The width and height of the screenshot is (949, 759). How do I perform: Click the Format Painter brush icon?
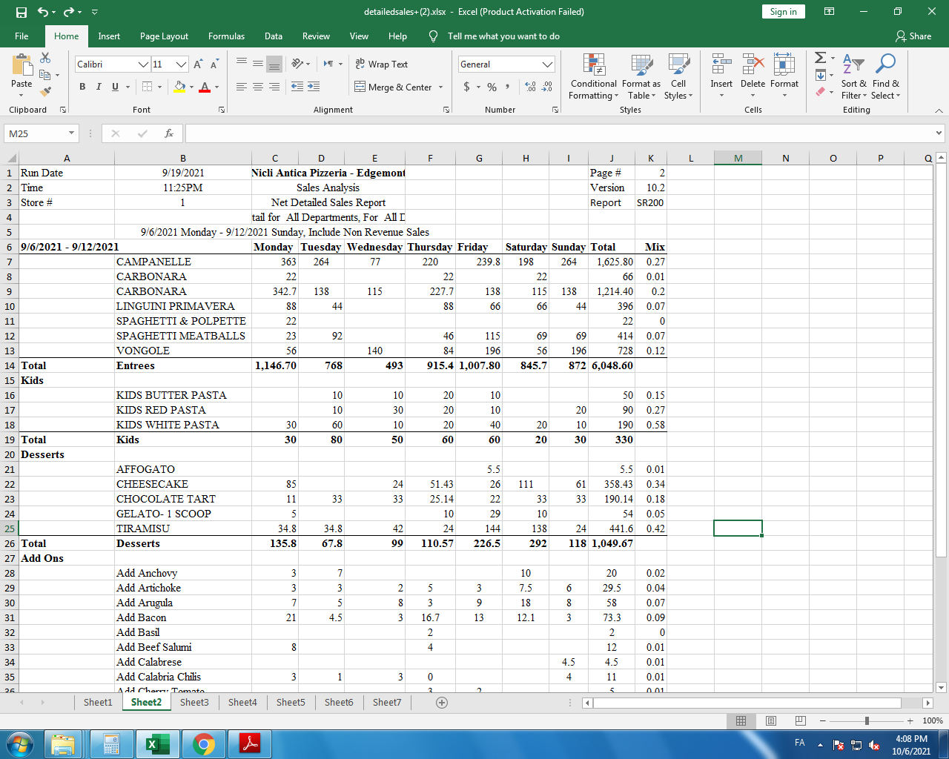45,92
